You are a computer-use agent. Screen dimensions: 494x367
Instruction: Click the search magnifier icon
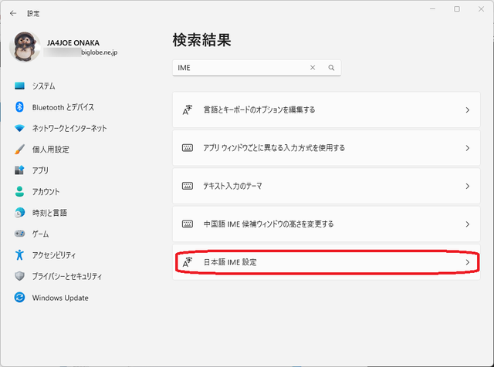331,68
